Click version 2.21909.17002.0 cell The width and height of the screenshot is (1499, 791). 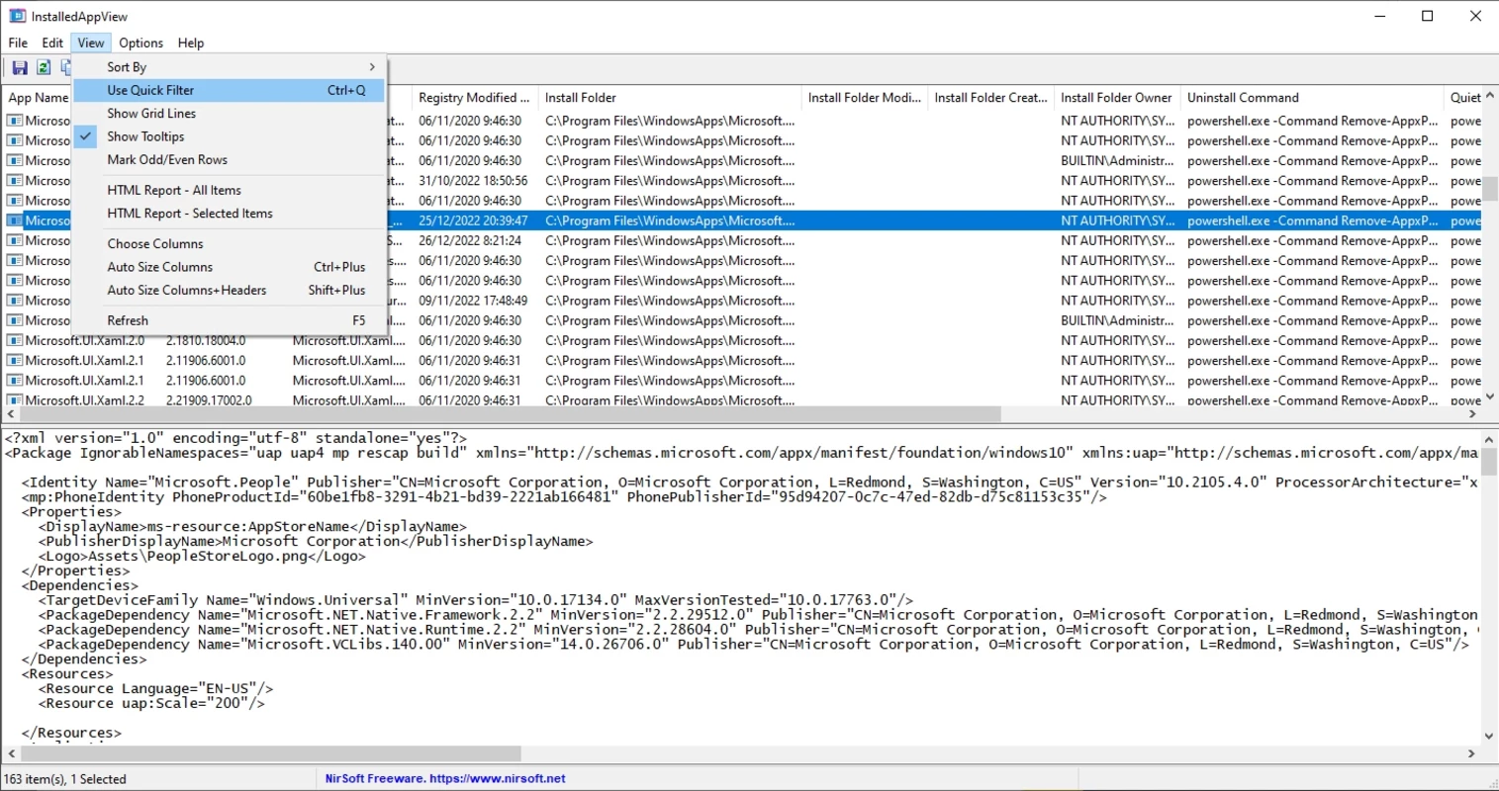coord(209,399)
